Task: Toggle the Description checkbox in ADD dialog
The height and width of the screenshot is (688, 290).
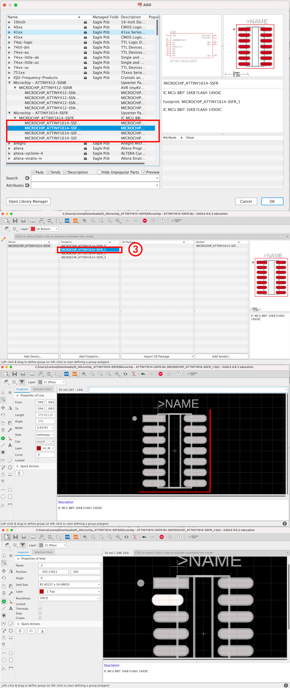Action: [65, 172]
